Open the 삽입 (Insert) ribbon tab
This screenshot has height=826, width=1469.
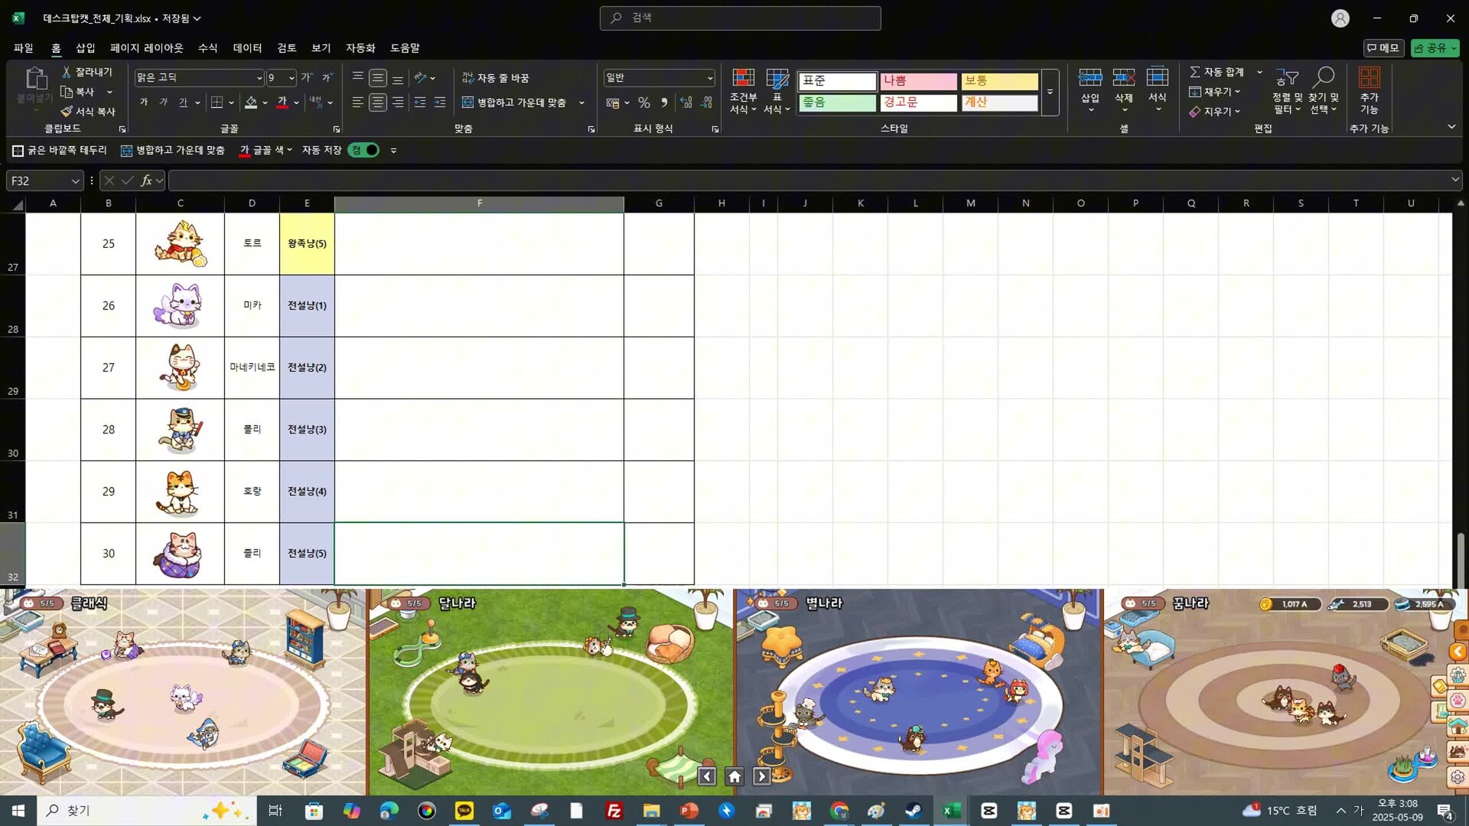coord(85,48)
